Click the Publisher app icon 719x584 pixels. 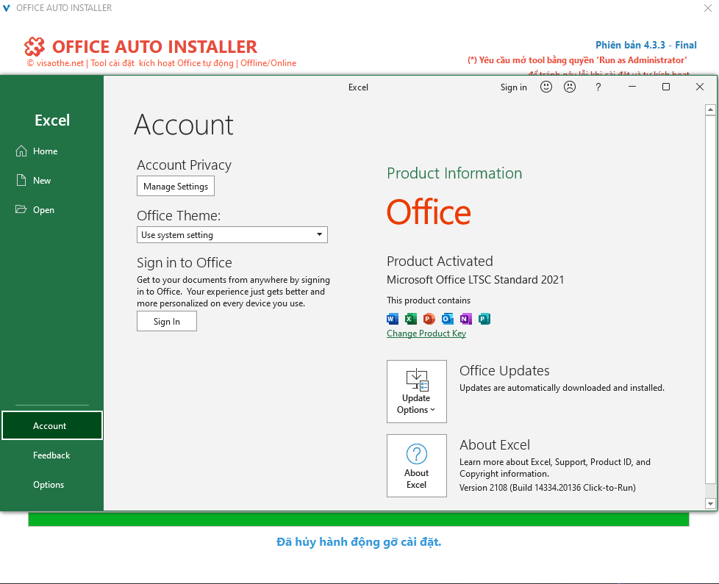pos(484,319)
